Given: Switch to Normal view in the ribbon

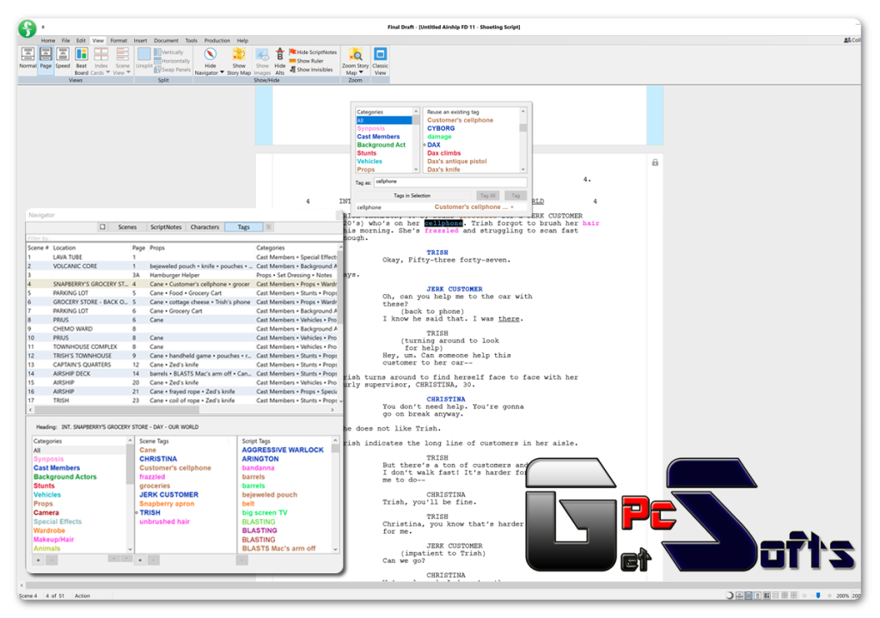Looking at the screenshot, I should click(x=27, y=58).
